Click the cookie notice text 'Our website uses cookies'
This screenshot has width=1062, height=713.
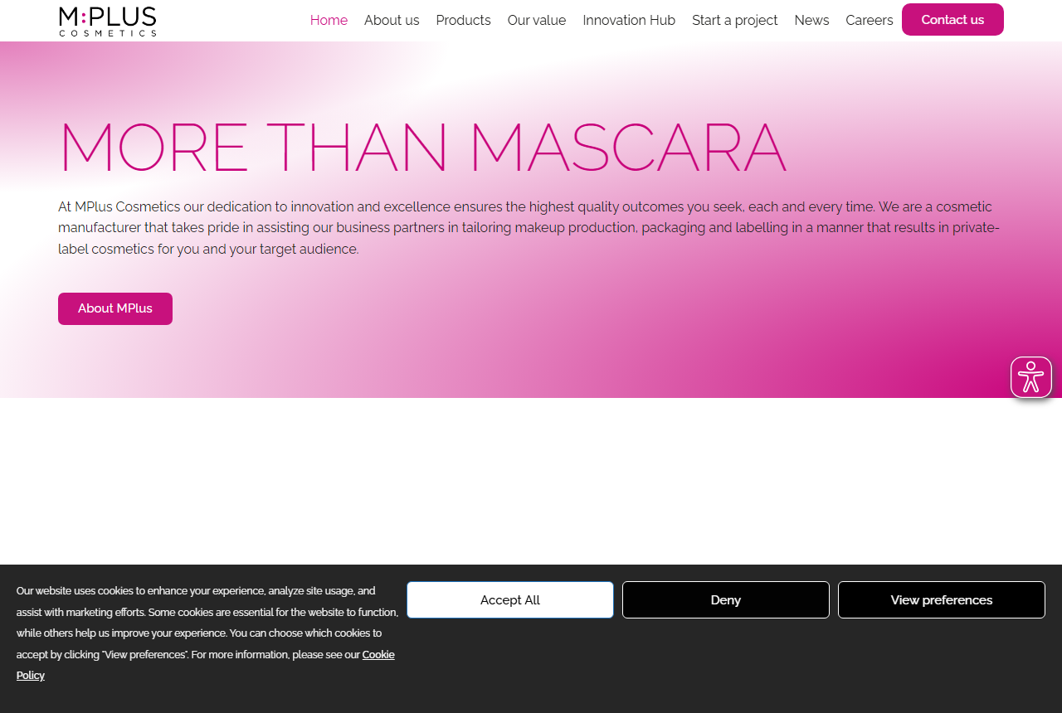pos(207,633)
